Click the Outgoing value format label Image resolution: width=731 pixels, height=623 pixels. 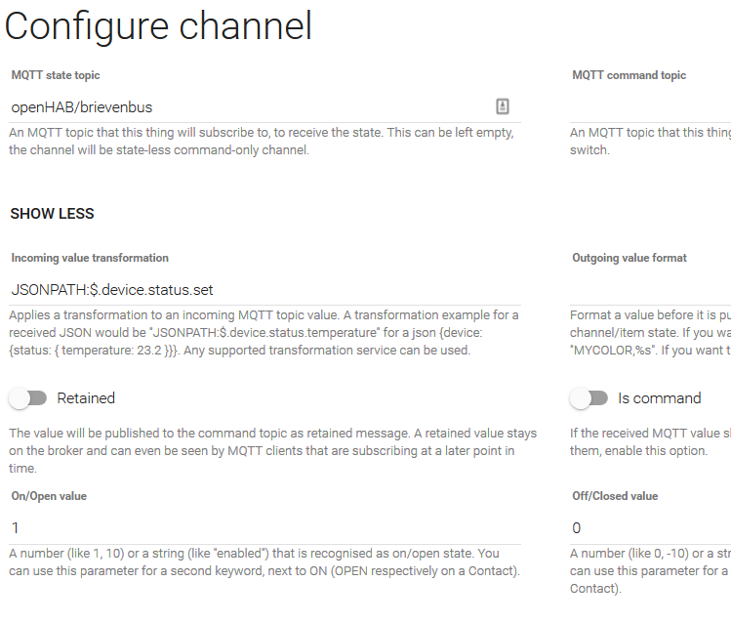click(x=629, y=258)
